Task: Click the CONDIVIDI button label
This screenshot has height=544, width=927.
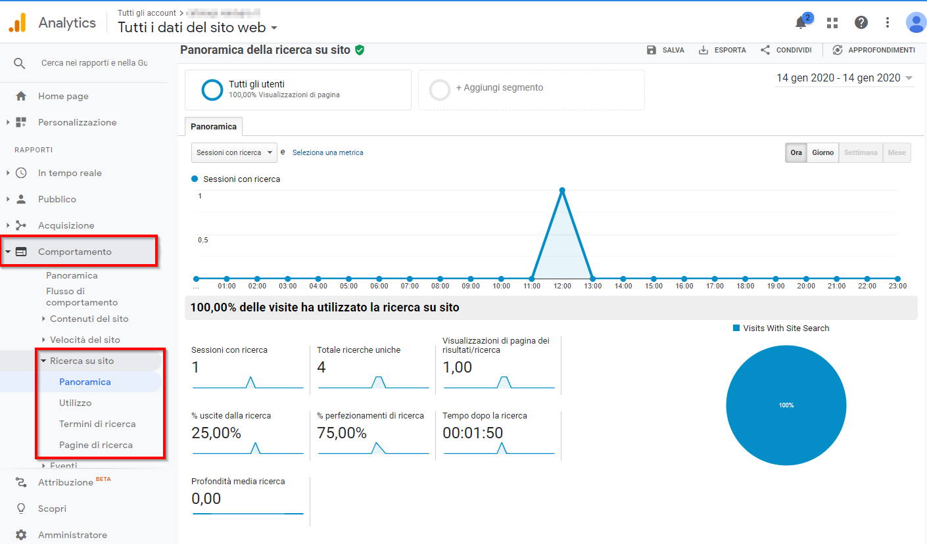Action: tap(794, 50)
